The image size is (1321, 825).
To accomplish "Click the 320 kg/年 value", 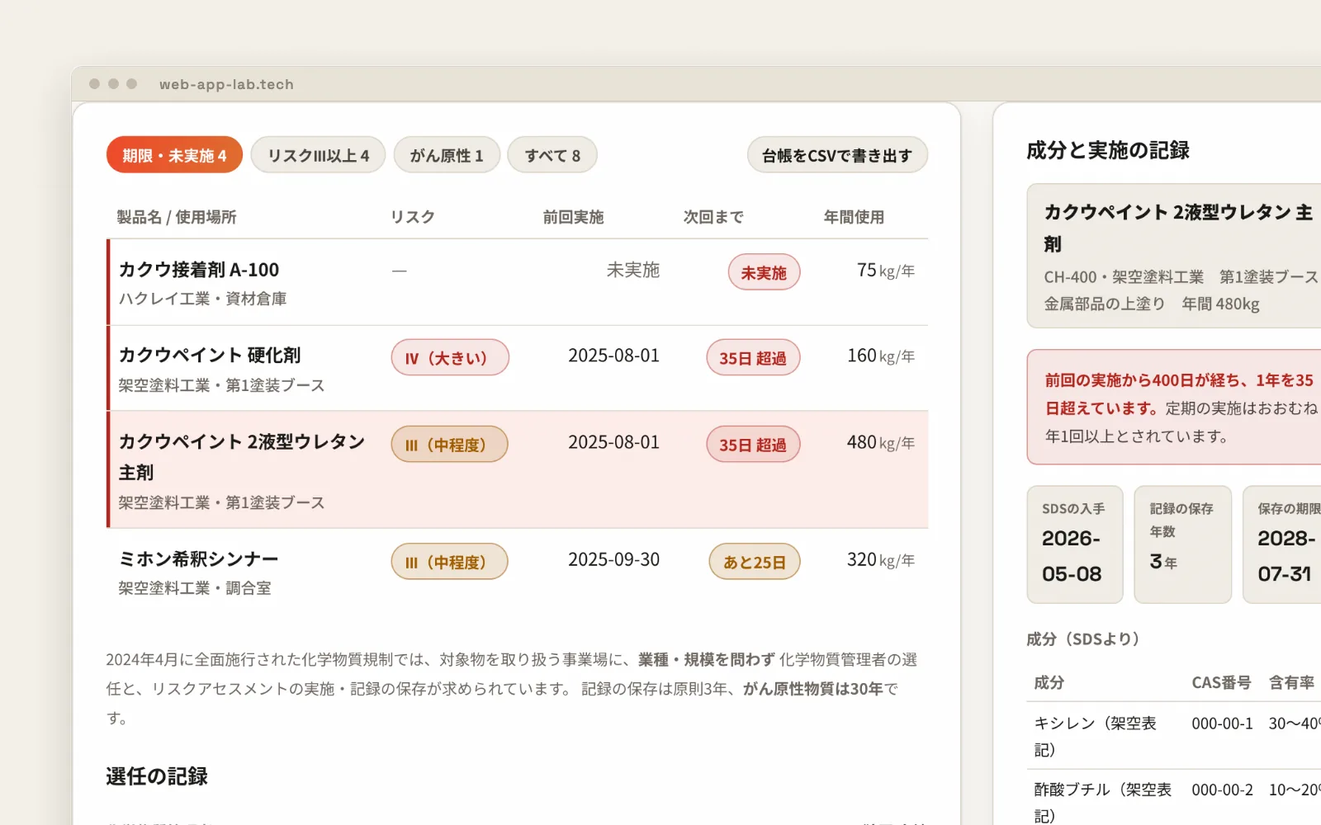I will click(881, 560).
